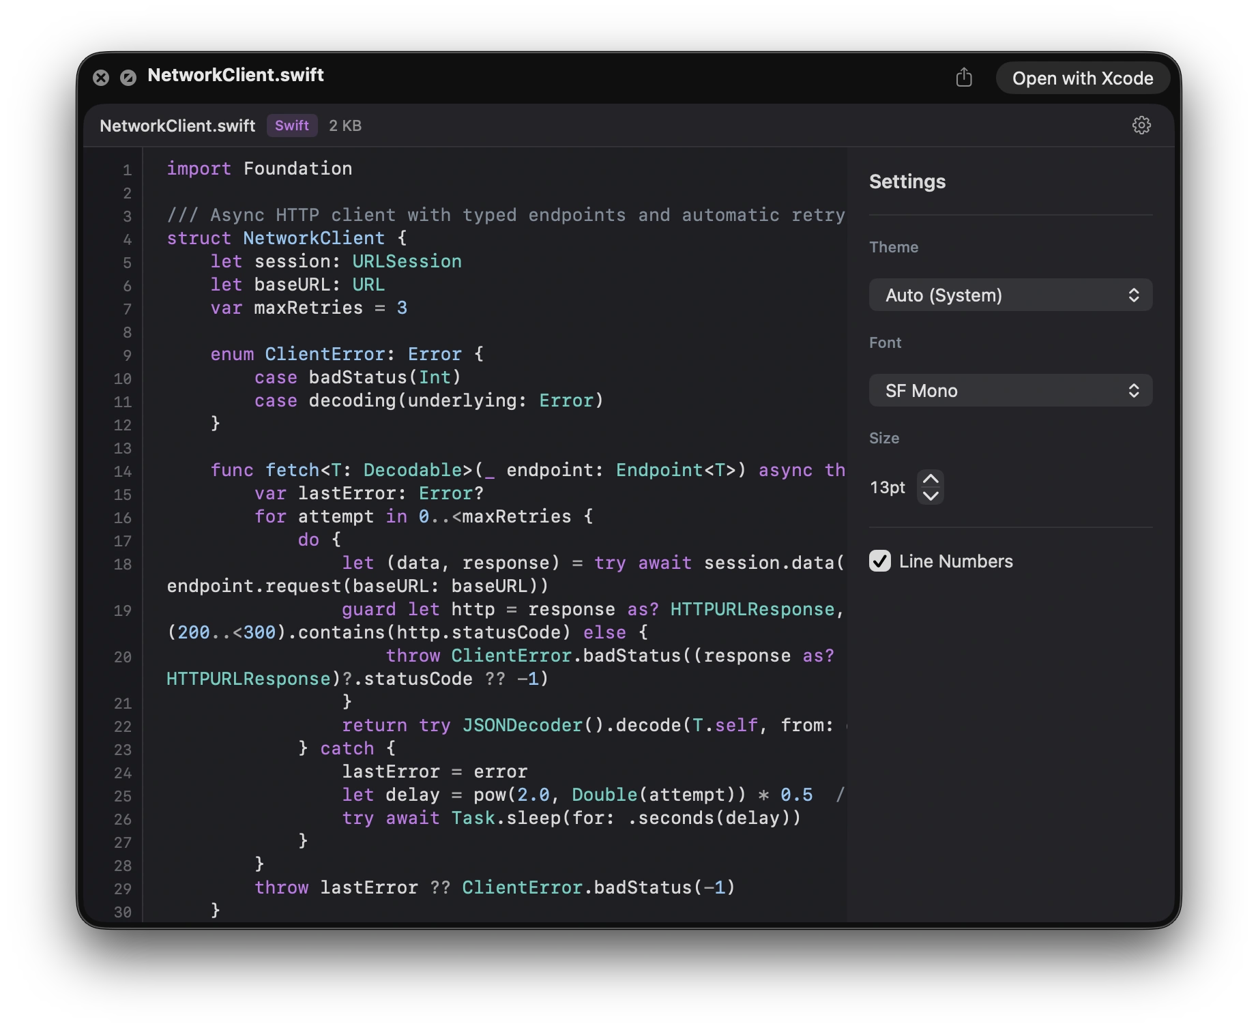The height and width of the screenshot is (1030, 1258).
Task: Click the 2 KB file size label
Action: tap(345, 126)
